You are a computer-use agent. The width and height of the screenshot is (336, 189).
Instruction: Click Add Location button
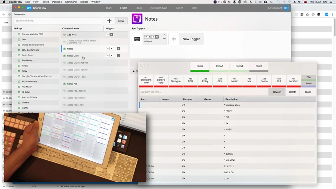[x=294, y=81]
